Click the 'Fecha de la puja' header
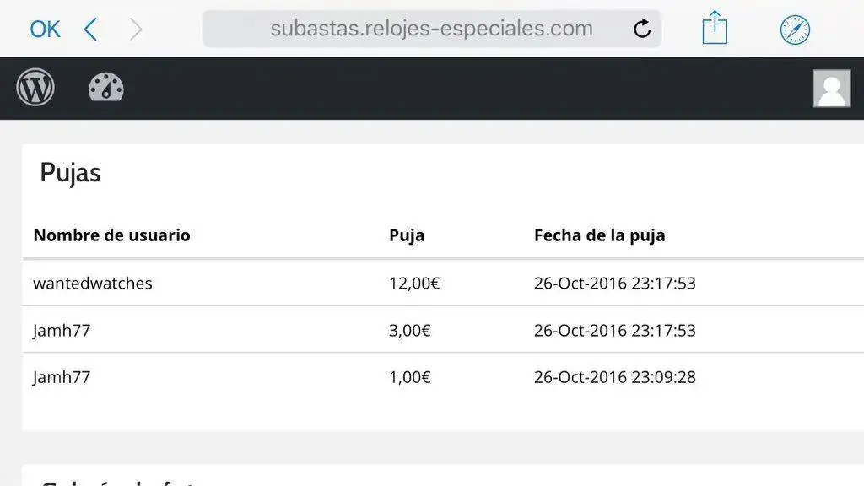Viewport: 864px width, 486px height. coord(599,235)
